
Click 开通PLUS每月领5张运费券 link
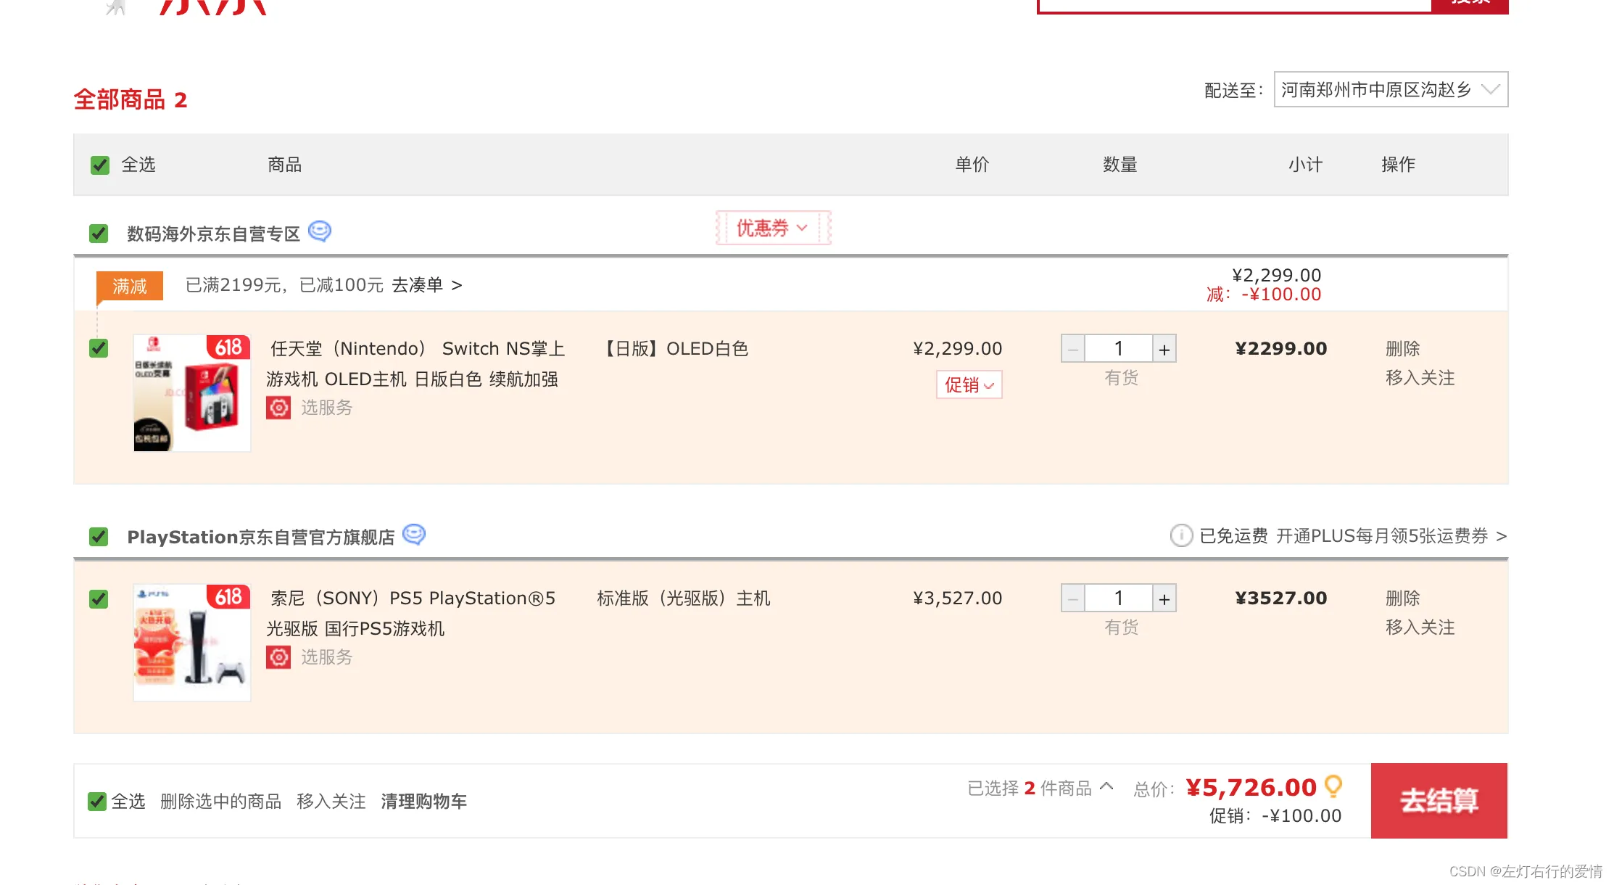pos(1391,536)
